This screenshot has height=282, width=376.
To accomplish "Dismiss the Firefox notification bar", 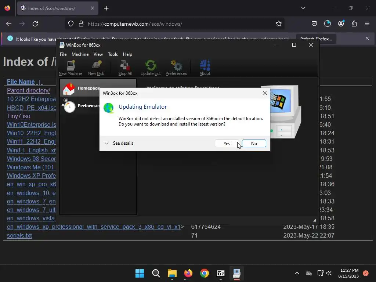I will (x=367, y=38).
